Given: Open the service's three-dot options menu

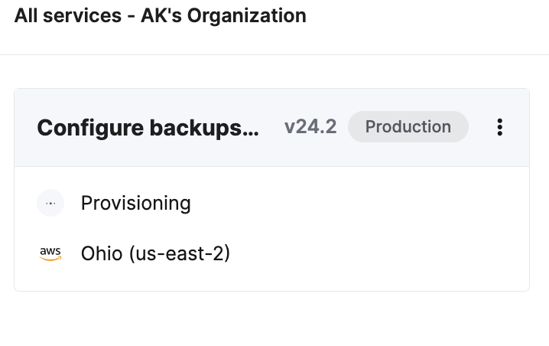Looking at the screenshot, I should click(x=499, y=127).
